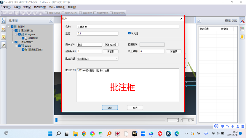Screen dimensions: 246x138
Task: Click the pencil tool icon in left sidebar
Action: point(3,45)
